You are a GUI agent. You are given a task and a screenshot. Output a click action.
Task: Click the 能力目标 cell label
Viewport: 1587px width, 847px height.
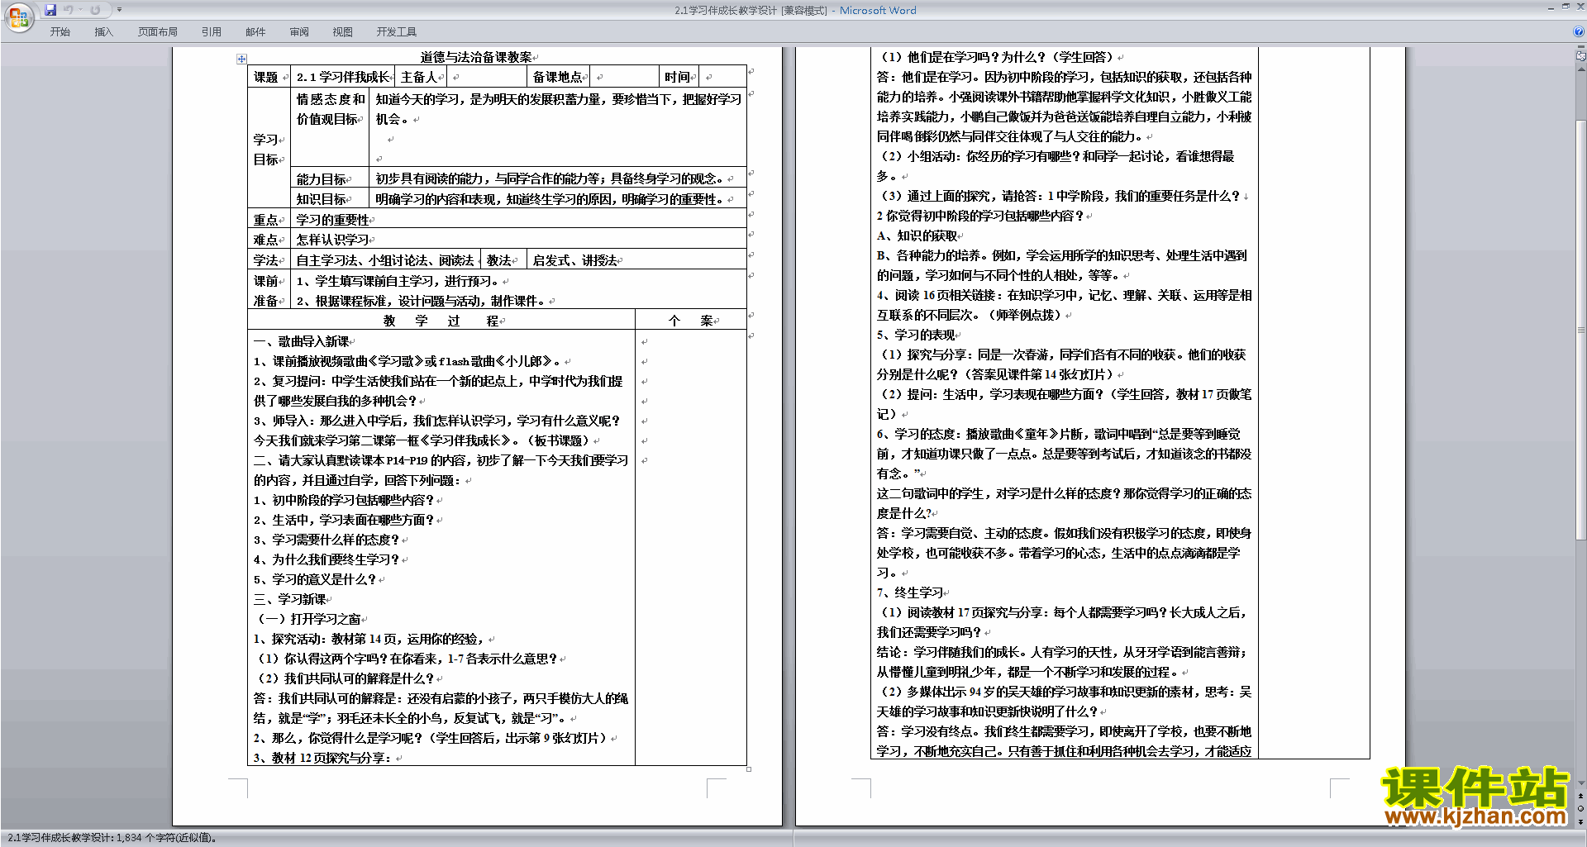click(321, 179)
